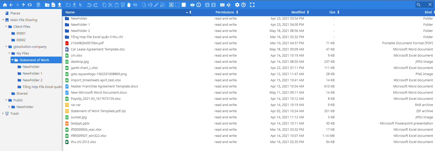The width and height of the screenshot is (435, 151).
Task: Collapse the Public tree arrow
Action: (6, 100)
